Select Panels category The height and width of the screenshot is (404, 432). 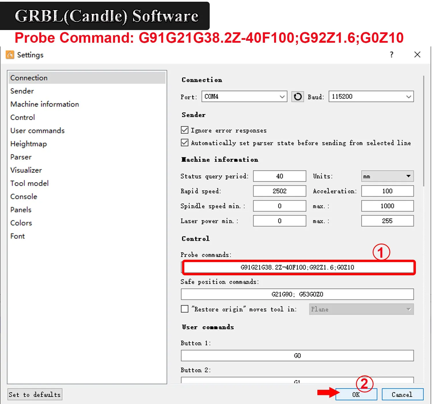pos(86,210)
